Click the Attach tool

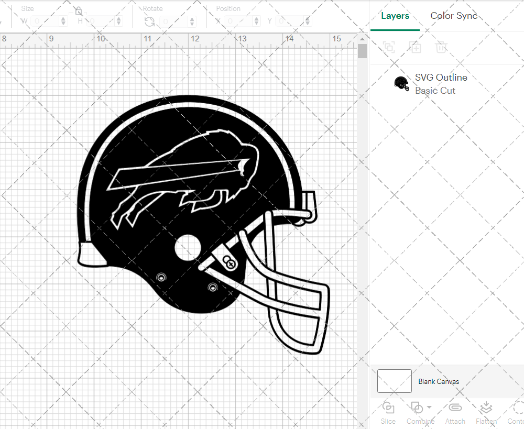coord(455,413)
